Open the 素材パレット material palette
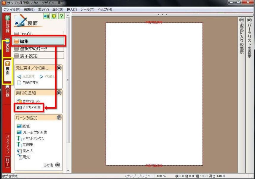This screenshot has width=255, height=179. coord(30,100)
